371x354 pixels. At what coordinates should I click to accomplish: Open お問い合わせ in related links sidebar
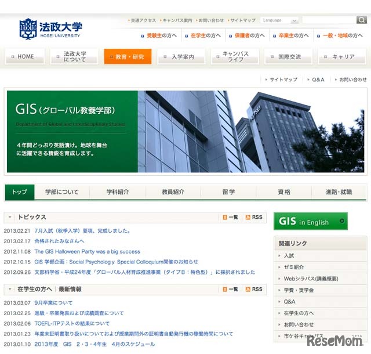(x=321, y=324)
